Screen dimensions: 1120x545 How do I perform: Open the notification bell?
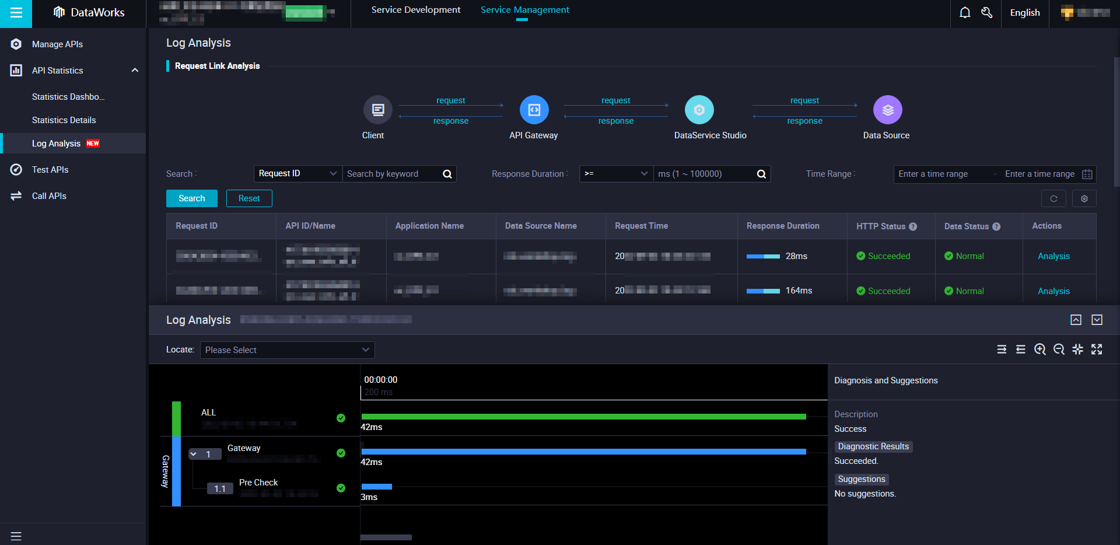coord(965,13)
